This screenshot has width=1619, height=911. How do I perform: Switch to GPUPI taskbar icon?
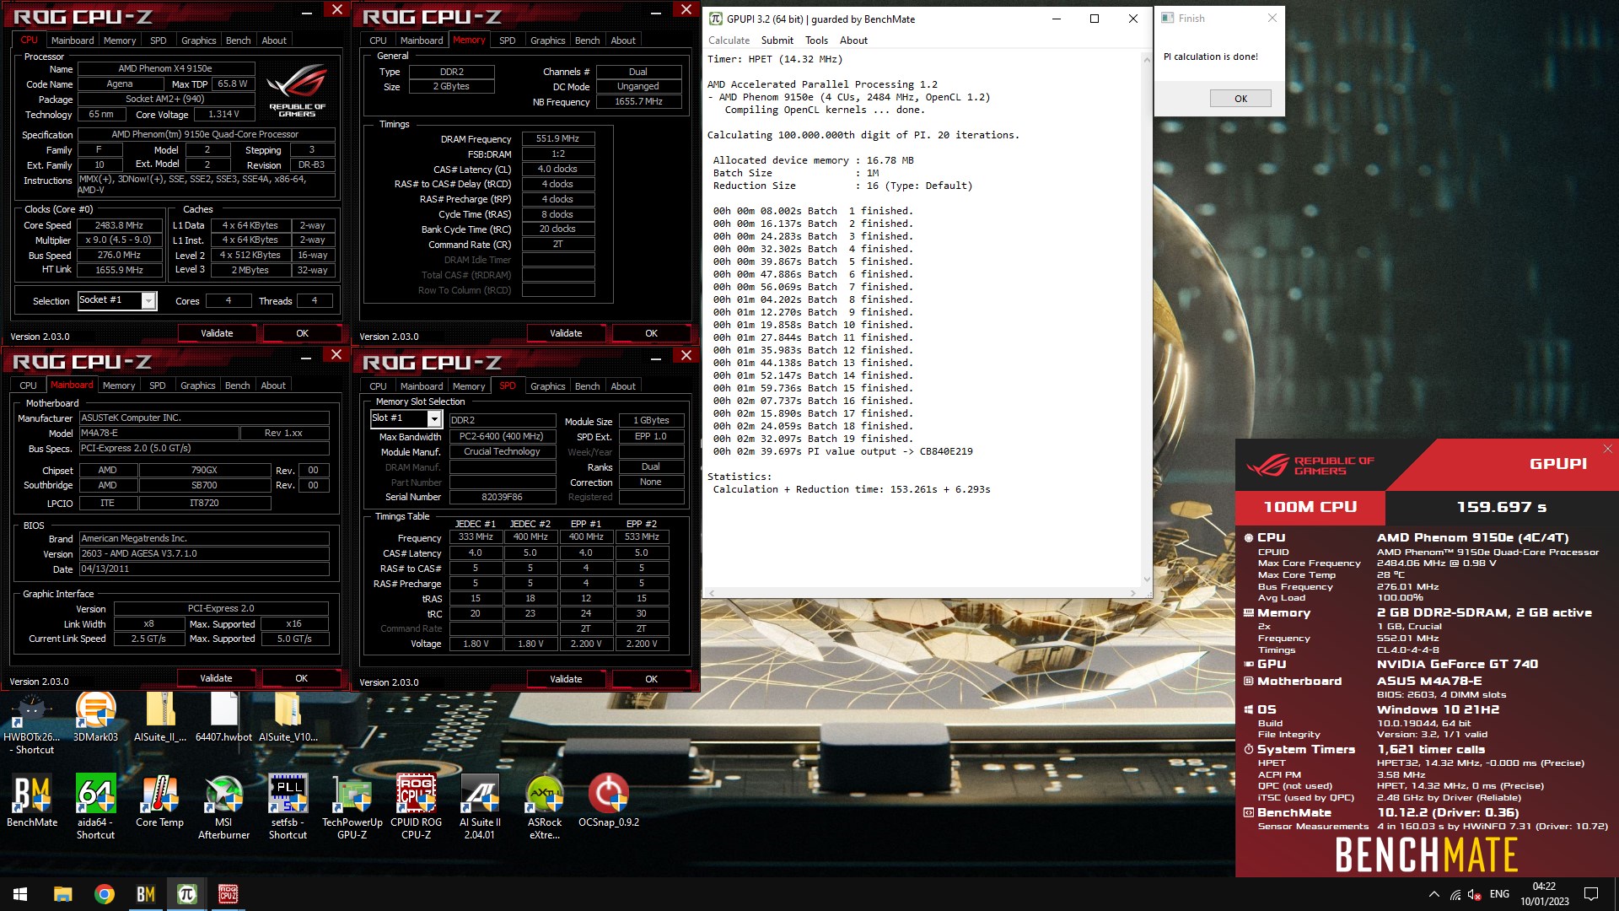[x=186, y=894]
